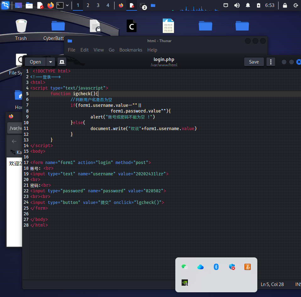Open WeChat from the tray popup
This screenshot has height=297, width=301.
point(184,267)
